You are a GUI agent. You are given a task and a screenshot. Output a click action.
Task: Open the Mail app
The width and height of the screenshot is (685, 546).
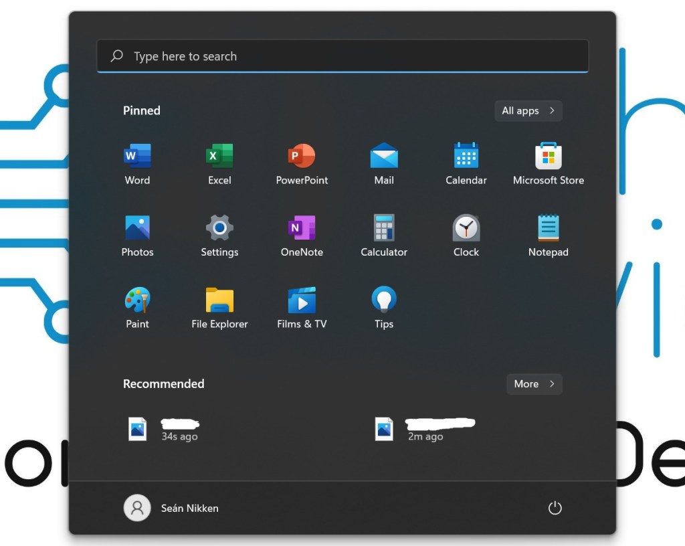(383, 161)
